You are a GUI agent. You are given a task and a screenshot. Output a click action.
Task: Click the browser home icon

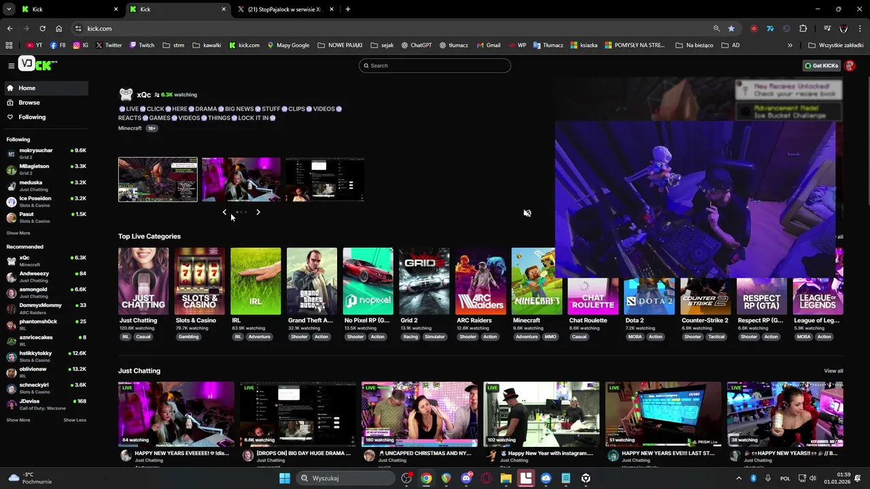coord(58,29)
